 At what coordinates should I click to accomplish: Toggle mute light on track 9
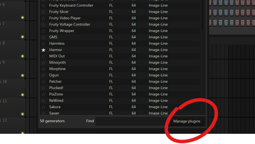point(23,75)
